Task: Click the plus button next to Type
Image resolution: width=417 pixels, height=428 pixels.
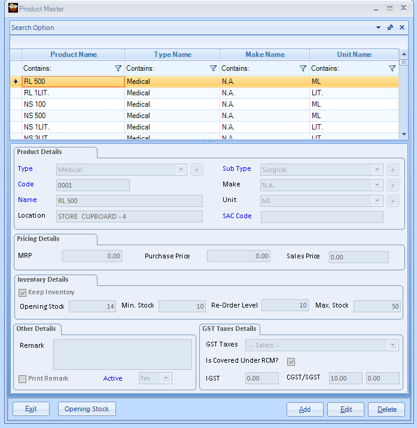Action: 197,170
